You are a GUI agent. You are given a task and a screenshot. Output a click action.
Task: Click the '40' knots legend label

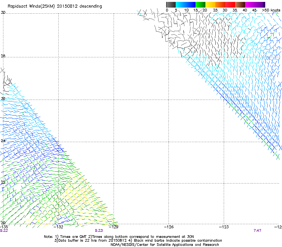click(x=245, y=10)
